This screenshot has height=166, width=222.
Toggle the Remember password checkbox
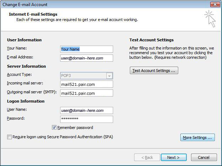coord(54,128)
